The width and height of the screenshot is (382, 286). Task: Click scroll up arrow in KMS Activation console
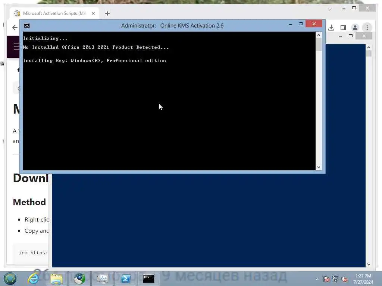[x=319, y=35]
